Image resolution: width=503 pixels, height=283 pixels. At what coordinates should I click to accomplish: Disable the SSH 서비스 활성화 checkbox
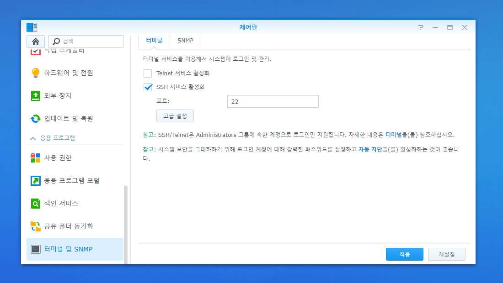point(148,87)
